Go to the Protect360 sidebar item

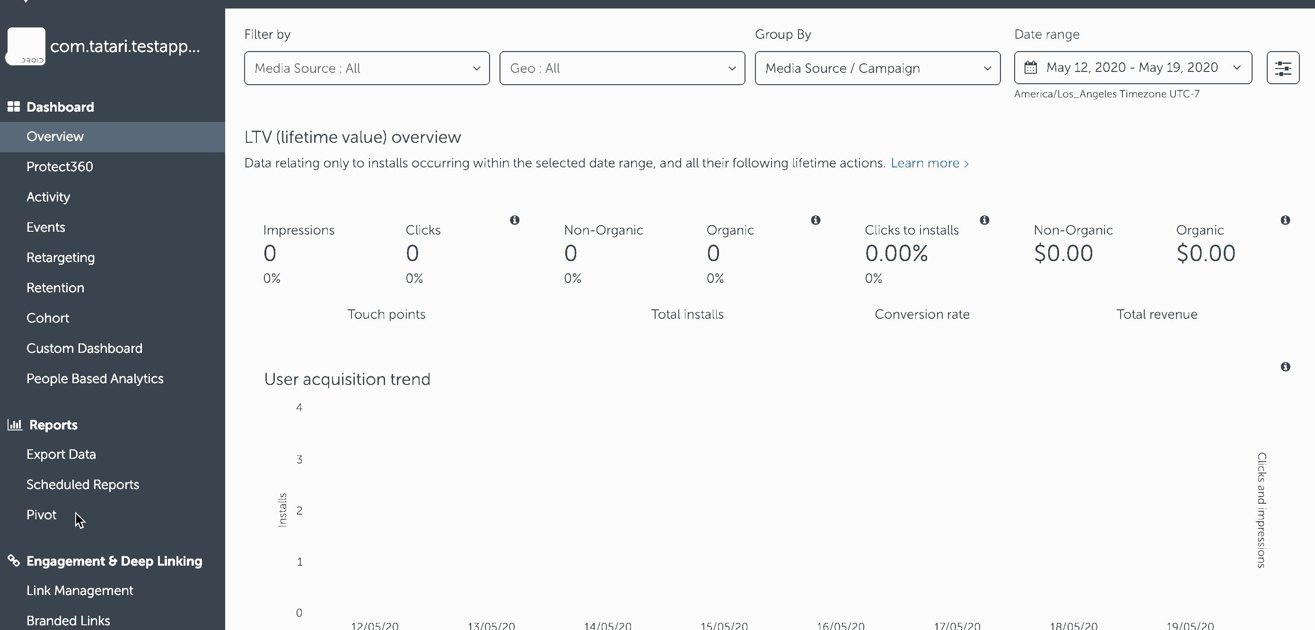(x=60, y=166)
